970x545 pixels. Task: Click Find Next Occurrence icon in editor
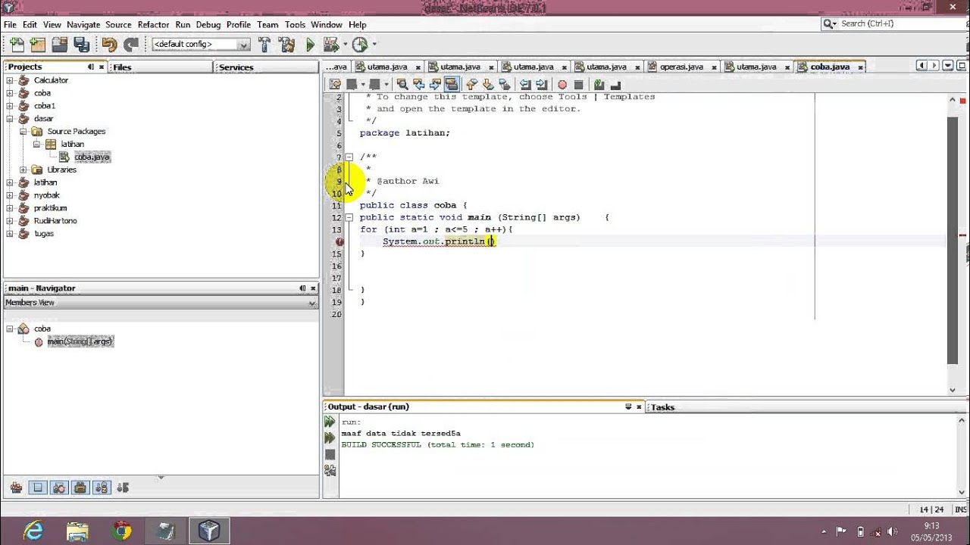[435, 85]
